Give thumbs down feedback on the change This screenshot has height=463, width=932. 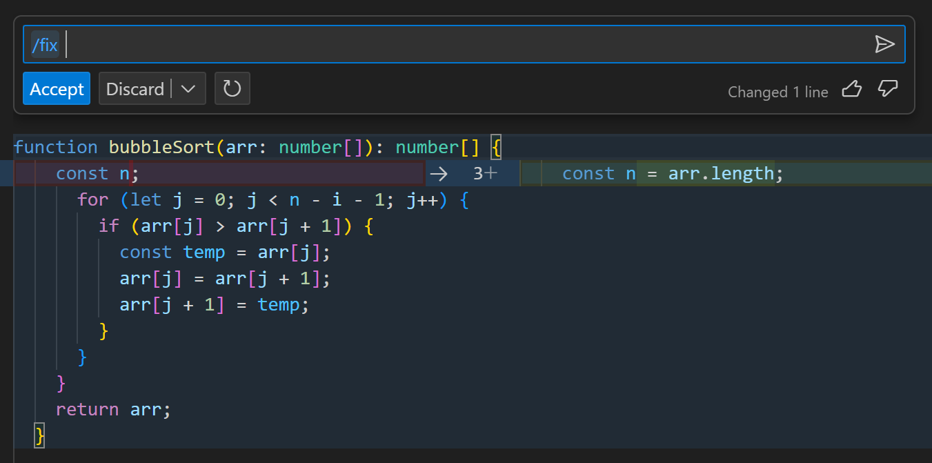888,89
